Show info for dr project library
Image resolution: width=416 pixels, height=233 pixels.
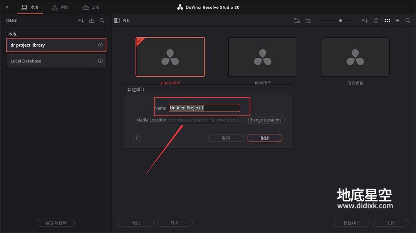tap(100, 45)
